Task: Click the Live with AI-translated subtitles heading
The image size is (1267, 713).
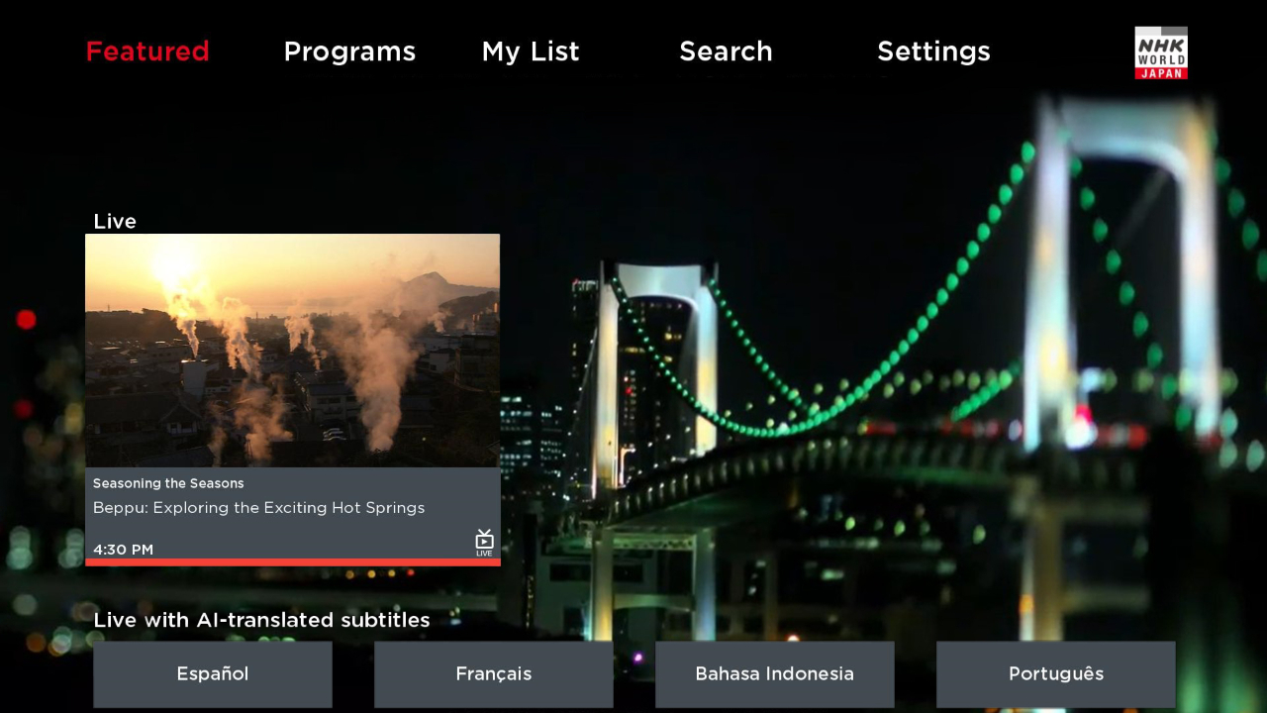Action: tap(261, 620)
